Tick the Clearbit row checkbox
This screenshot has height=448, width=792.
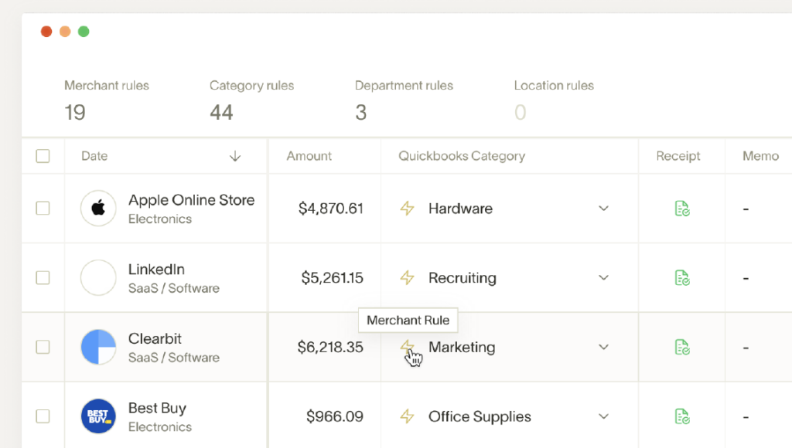click(43, 347)
